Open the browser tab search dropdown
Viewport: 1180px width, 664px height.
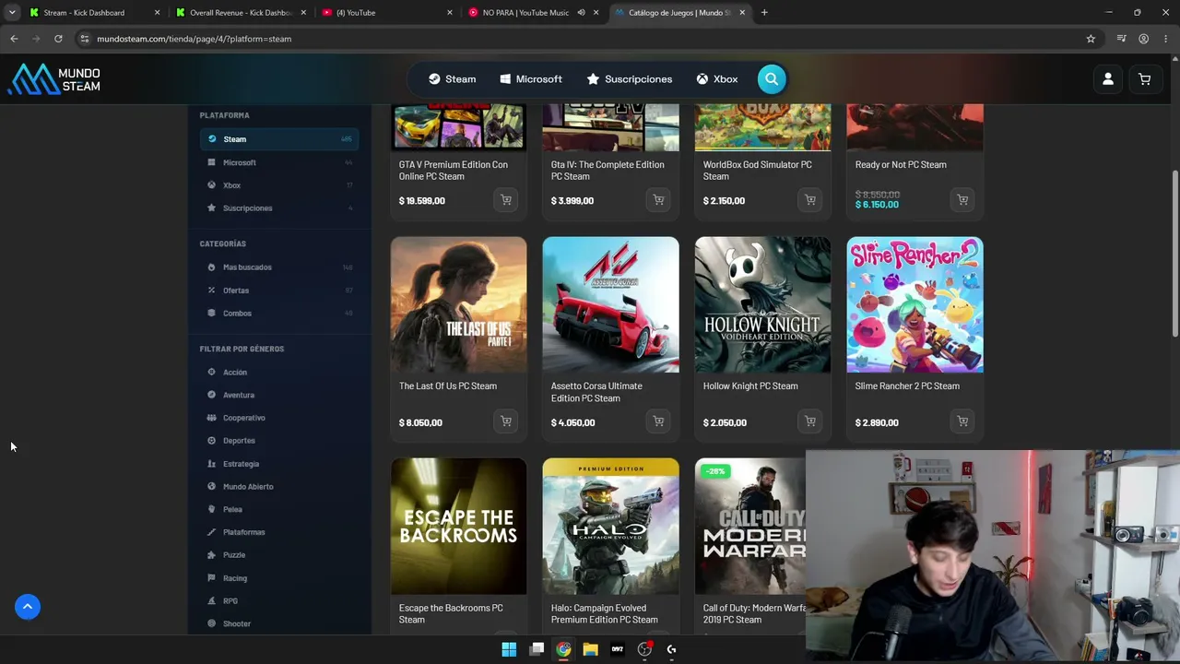pyautogui.click(x=12, y=13)
